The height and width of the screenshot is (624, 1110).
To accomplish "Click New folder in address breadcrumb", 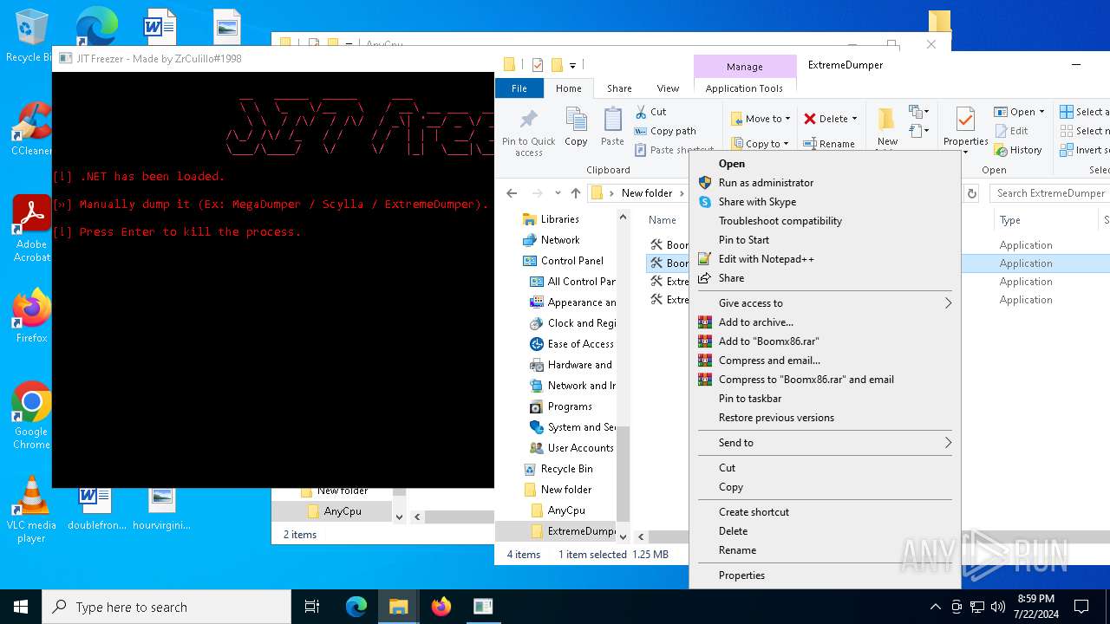I will (x=646, y=193).
